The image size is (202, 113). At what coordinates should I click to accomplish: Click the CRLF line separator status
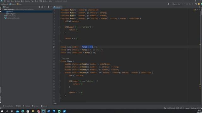pyautogui.click(x=177, y=108)
